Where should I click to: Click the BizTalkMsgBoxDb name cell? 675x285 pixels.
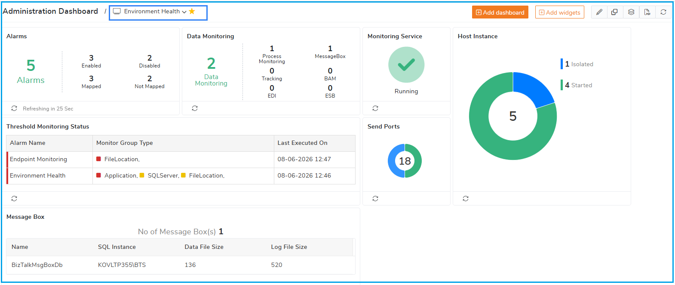(x=37, y=265)
